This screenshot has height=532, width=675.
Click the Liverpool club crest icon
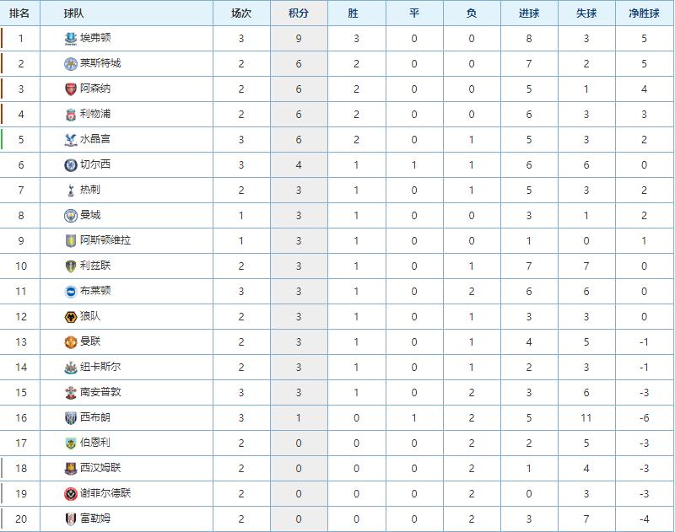[71, 114]
